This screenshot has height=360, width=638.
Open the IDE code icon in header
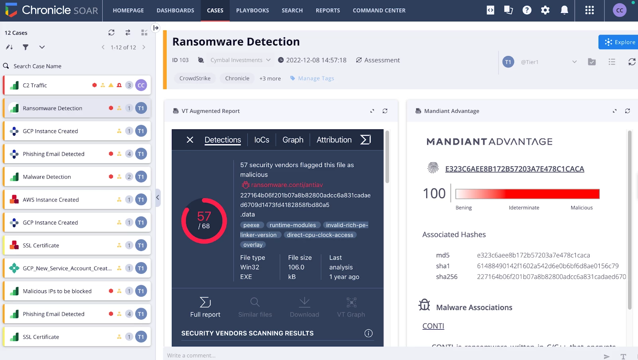point(490,10)
